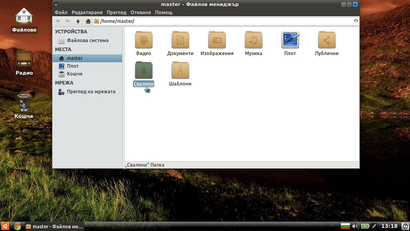The height and width of the screenshot is (231, 410).
Task: Click the home folder toolbar icon
Action: [88, 21]
